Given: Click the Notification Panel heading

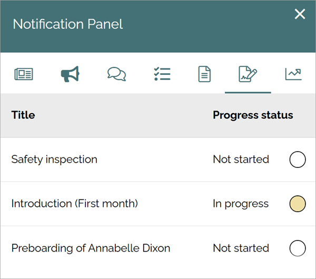Looking at the screenshot, I should 68,24.
